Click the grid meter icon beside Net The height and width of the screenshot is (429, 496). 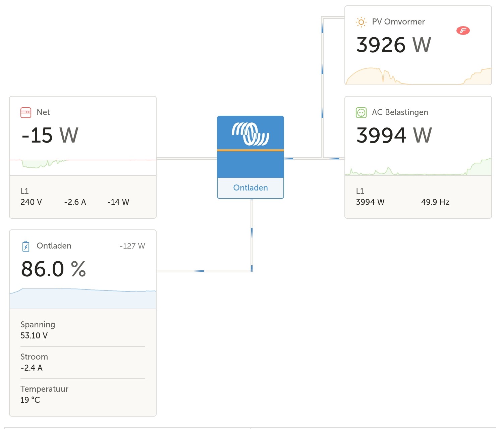26,112
